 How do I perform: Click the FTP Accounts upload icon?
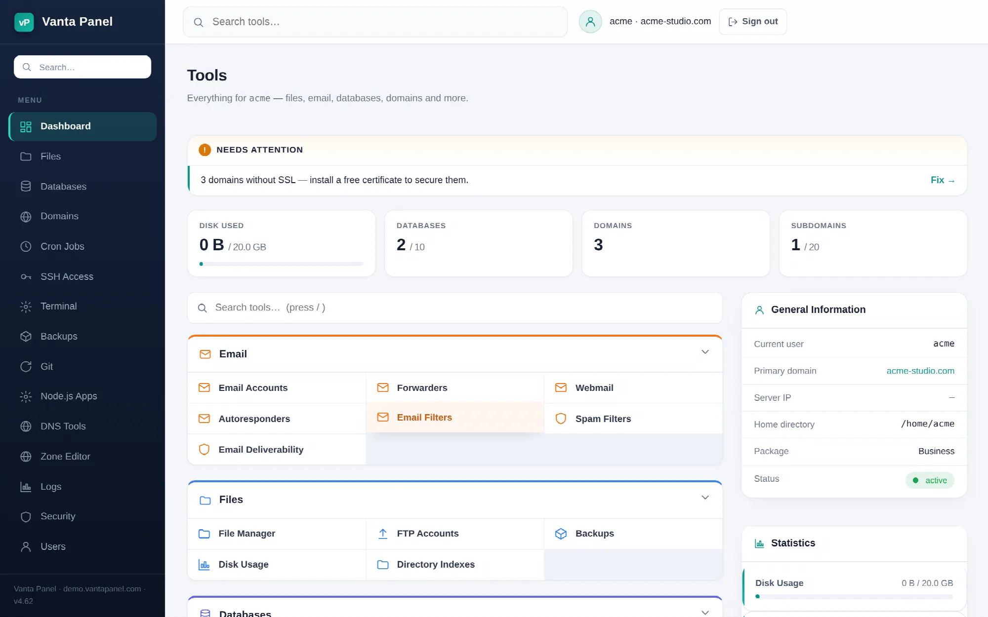click(x=382, y=534)
